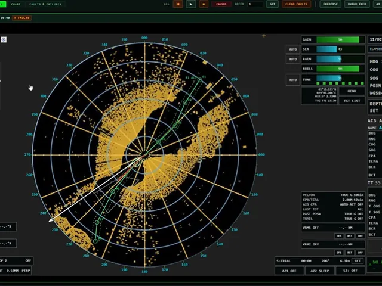
Task: Click the 180 bearing scale label
Action: pos(144,272)
